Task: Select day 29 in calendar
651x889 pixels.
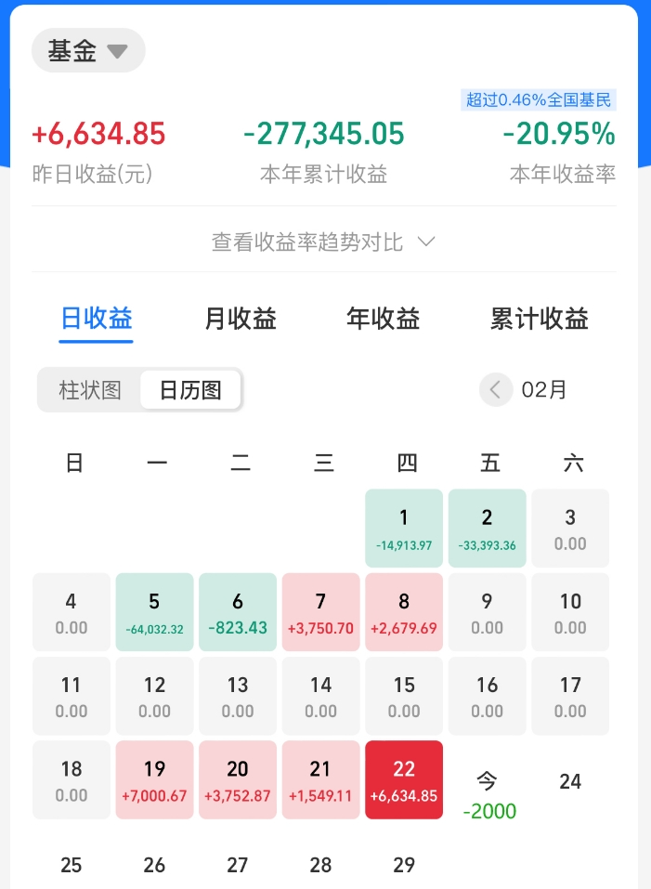Action: coord(404,864)
